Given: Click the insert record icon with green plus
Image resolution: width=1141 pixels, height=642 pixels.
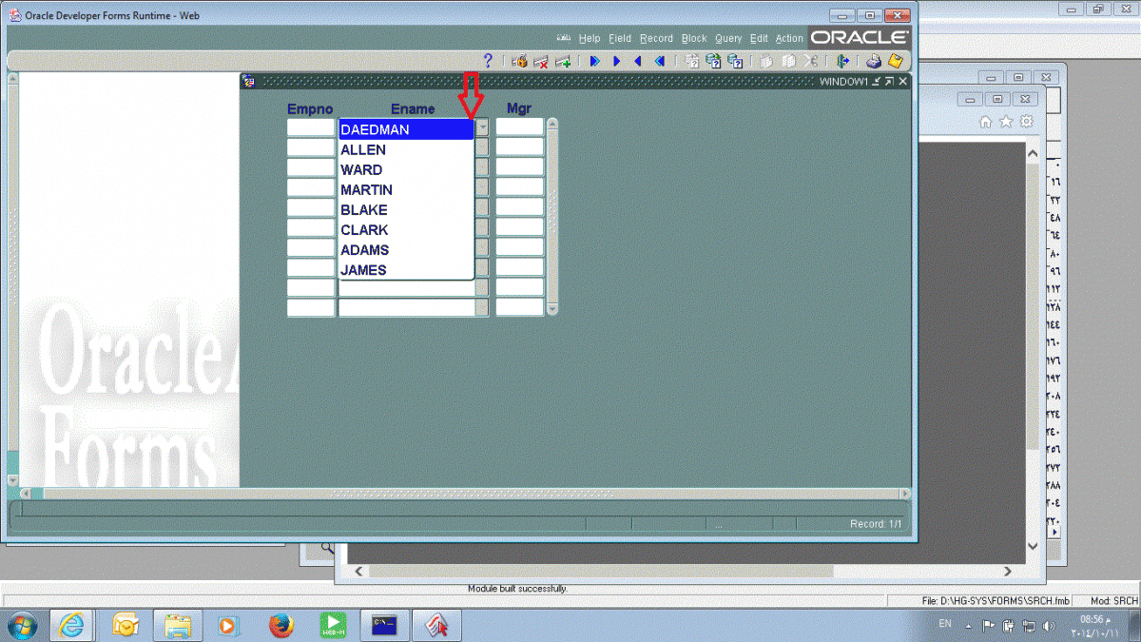Looking at the screenshot, I should pyautogui.click(x=563, y=61).
